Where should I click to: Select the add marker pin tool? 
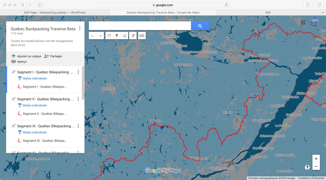pos(117,36)
